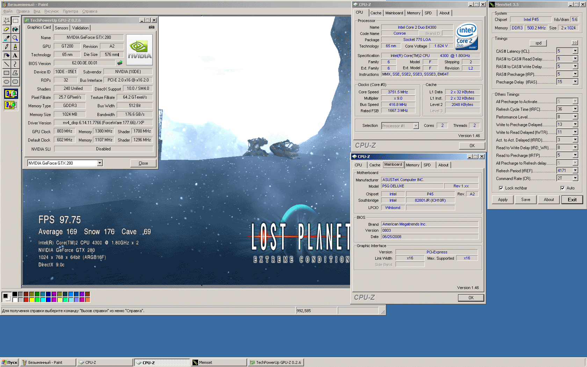Select the Pick Color eyedropper tool

[x=7, y=38]
